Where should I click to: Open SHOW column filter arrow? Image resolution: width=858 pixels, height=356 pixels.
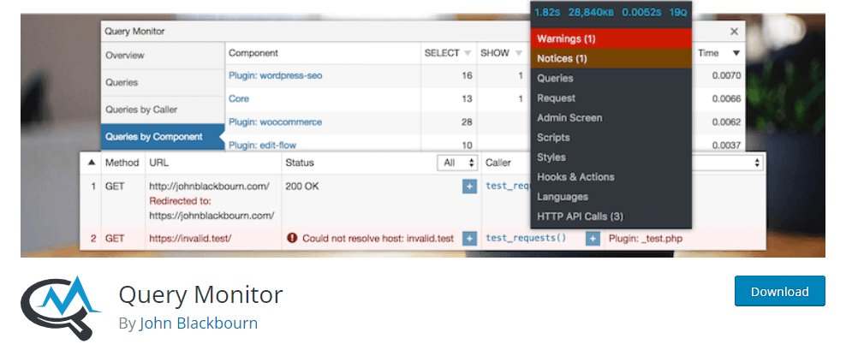pyautogui.click(x=518, y=54)
